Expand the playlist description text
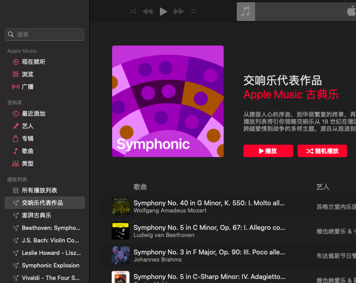The image size is (356, 283). pyautogui.click(x=299, y=122)
